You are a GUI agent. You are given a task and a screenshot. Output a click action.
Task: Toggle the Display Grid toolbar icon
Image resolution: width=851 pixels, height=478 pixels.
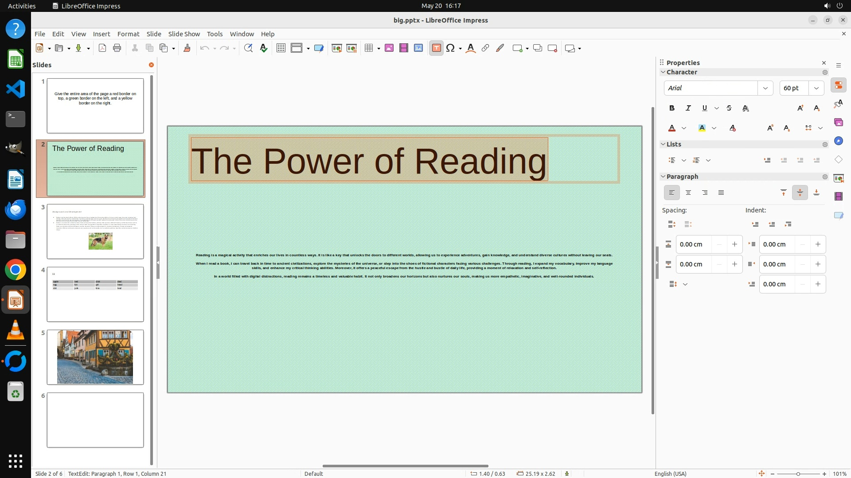click(x=281, y=48)
